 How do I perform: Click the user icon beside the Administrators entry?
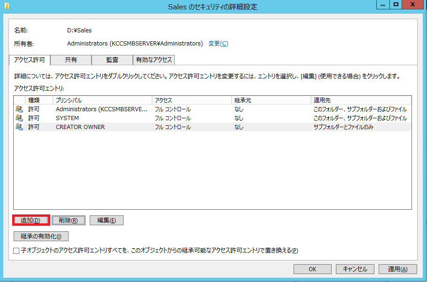pos(19,109)
